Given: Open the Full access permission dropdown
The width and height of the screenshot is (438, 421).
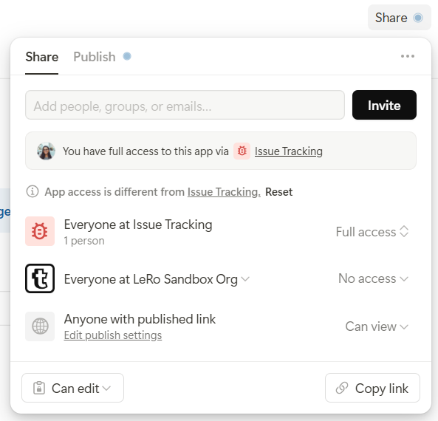Looking at the screenshot, I should pyautogui.click(x=372, y=232).
